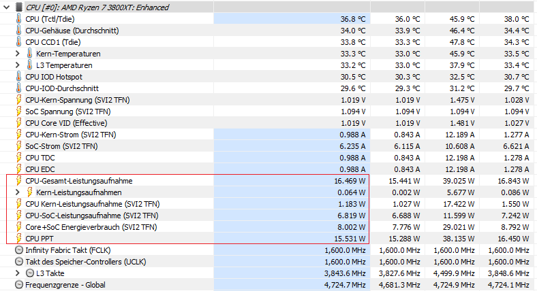537x291 pixels.
Task: Click the current value 6.819 W
Action: pos(352,216)
